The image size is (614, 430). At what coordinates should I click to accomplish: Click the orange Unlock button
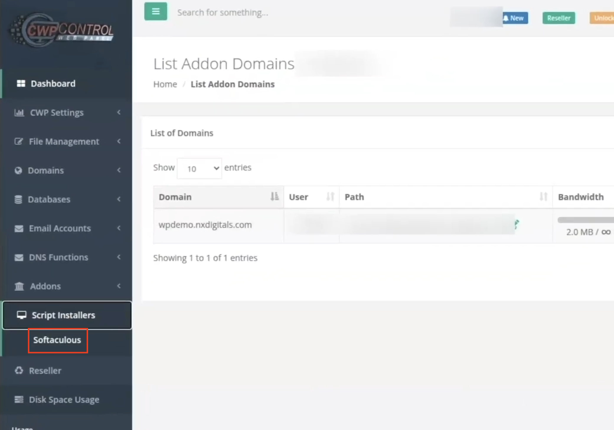pyautogui.click(x=602, y=18)
